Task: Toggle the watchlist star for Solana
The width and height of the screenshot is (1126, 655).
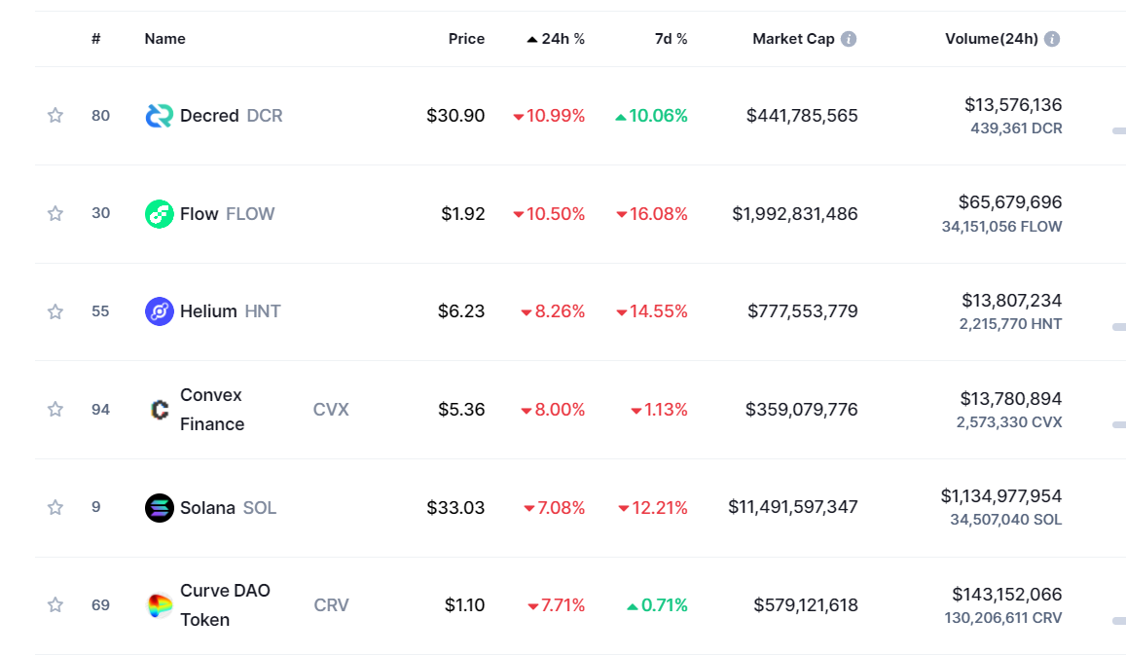Action: pyautogui.click(x=55, y=507)
